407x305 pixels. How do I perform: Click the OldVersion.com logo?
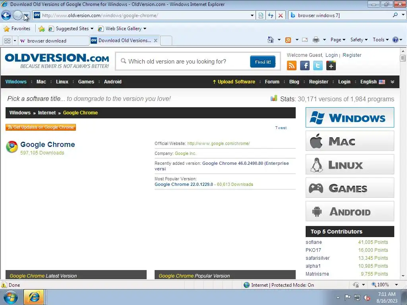coord(57,61)
